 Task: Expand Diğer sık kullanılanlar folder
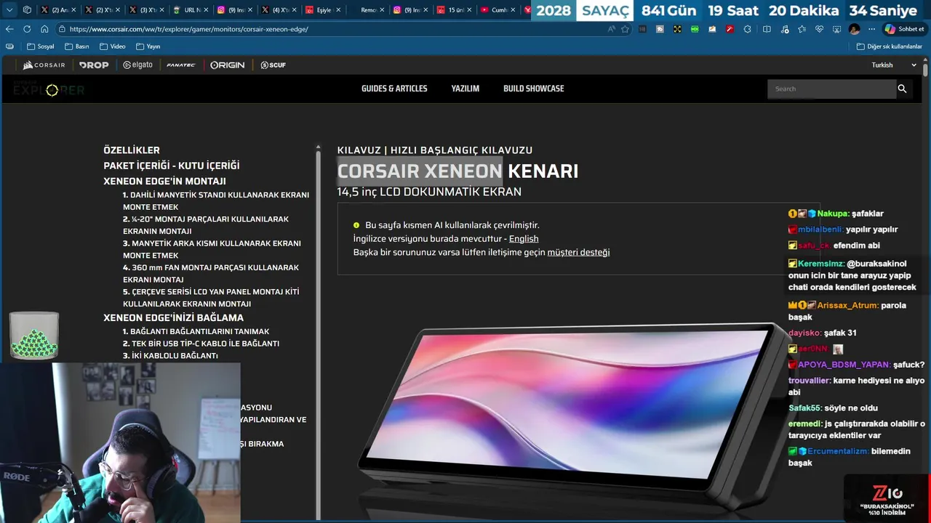pyautogui.click(x=890, y=46)
